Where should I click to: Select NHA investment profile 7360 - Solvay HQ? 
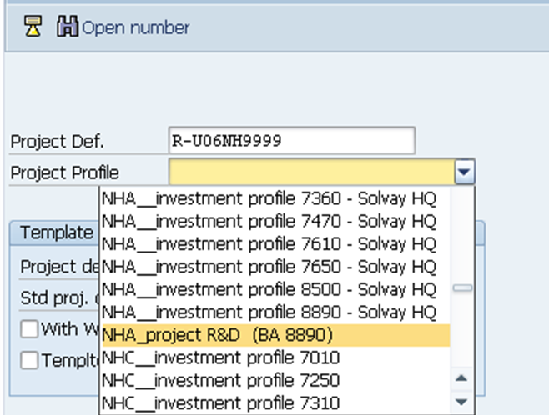pos(269,198)
